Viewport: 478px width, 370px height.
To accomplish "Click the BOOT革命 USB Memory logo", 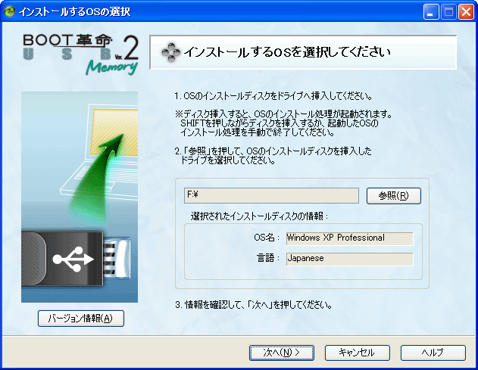I will pos(81,54).
